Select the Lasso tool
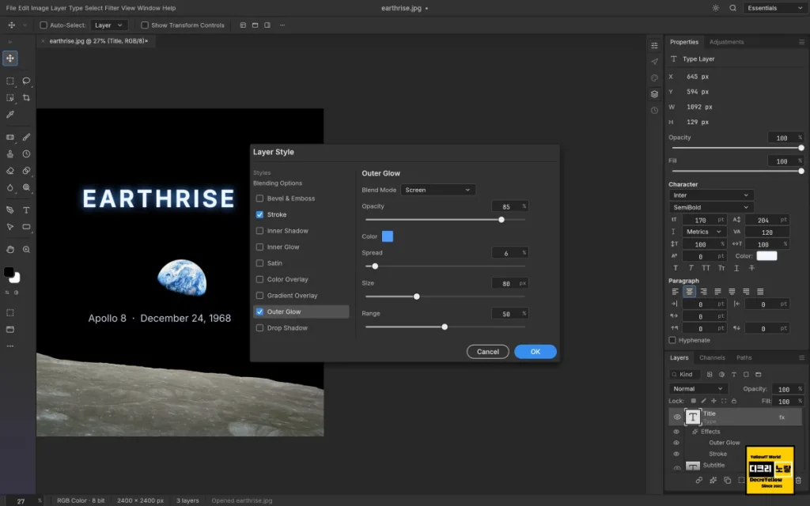This screenshot has width=810, height=506. (x=26, y=81)
